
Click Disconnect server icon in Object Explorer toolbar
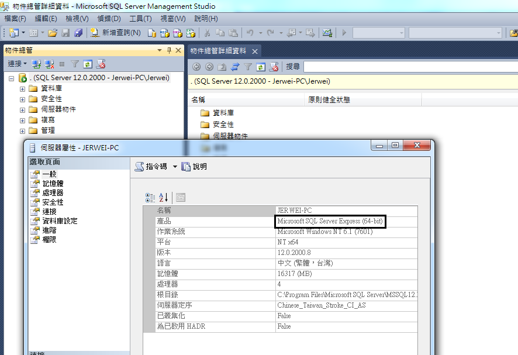tap(49, 64)
